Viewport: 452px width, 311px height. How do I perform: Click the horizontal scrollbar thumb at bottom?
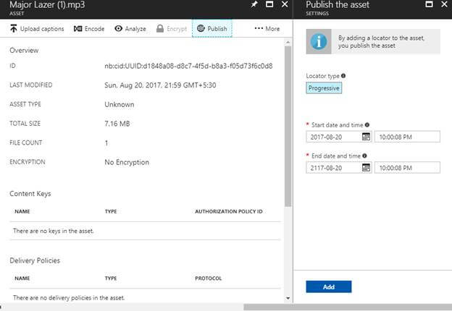pyautogui.click(x=348, y=307)
